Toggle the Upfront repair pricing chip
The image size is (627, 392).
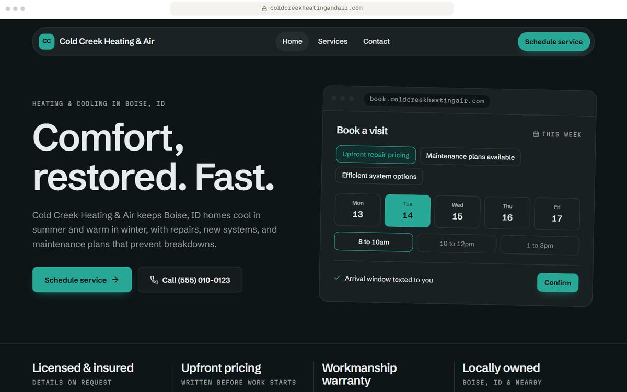tap(376, 155)
